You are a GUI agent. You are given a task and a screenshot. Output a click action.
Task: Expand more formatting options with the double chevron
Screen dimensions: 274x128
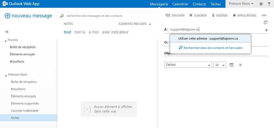click(x=240, y=65)
